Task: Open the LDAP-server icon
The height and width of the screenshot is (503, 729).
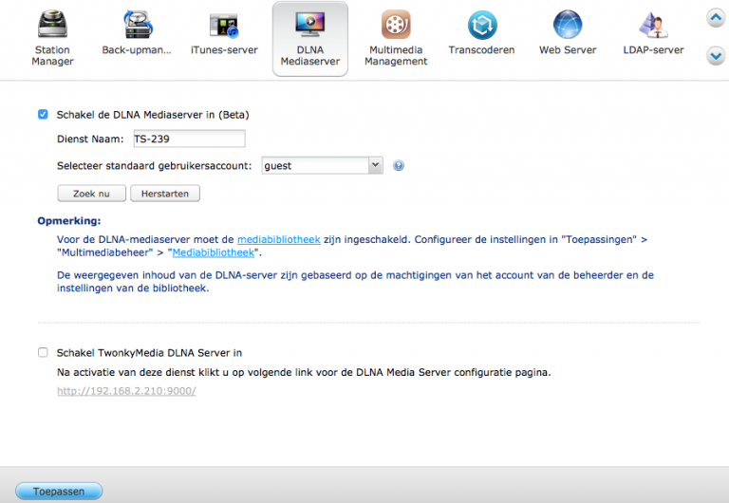Action: coord(653,26)
